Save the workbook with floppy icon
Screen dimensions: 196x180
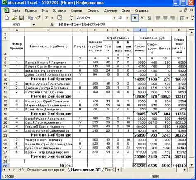coord(22,18)
